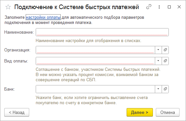Expand the Банк dropdown list
Viewport: 186px width, 121px height.
click(x=158, y=89)
